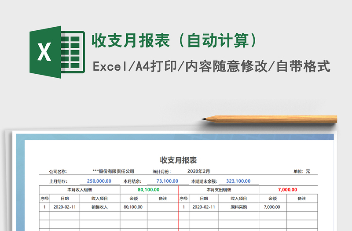Select the green 80,100.00 income total
The image size is (352, 231).
[148, 190]
